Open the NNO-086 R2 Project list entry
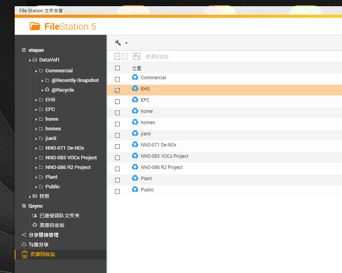This screenshot has height=273, width=342. pyautogui.click(x=162, y=167)
